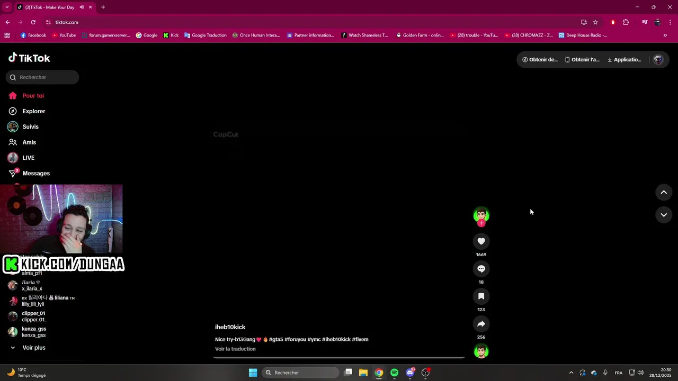
Task: Open media controls icon
Action: 645,22
